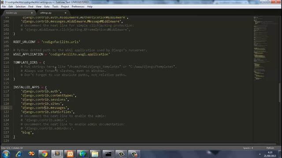Viewport: 282px width, 158px height.
Task: Click the XFrameOptionsMiddleware commented line
Action: click(75, 29)
